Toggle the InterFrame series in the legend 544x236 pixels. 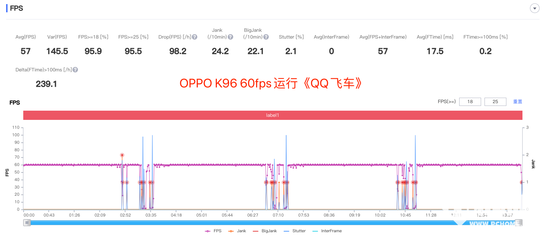(x=327, y=231)
